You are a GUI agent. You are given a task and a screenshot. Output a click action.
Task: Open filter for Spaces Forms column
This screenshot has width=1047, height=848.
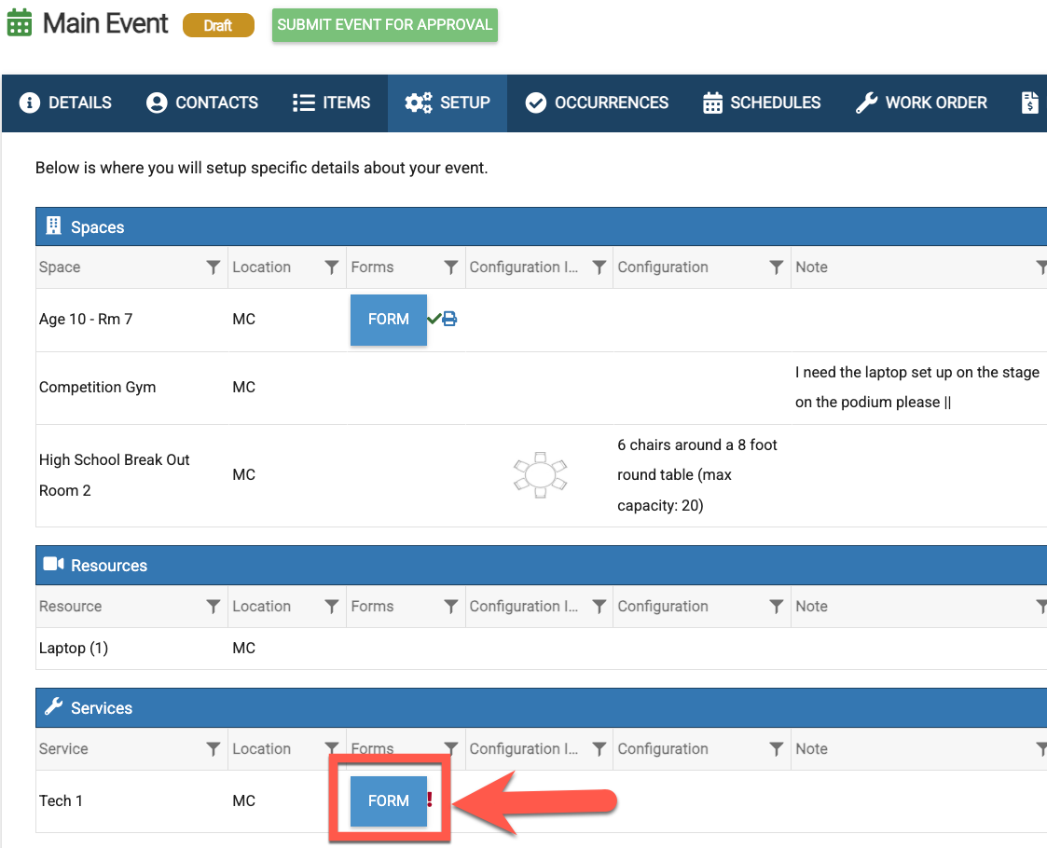pos(451,267)
